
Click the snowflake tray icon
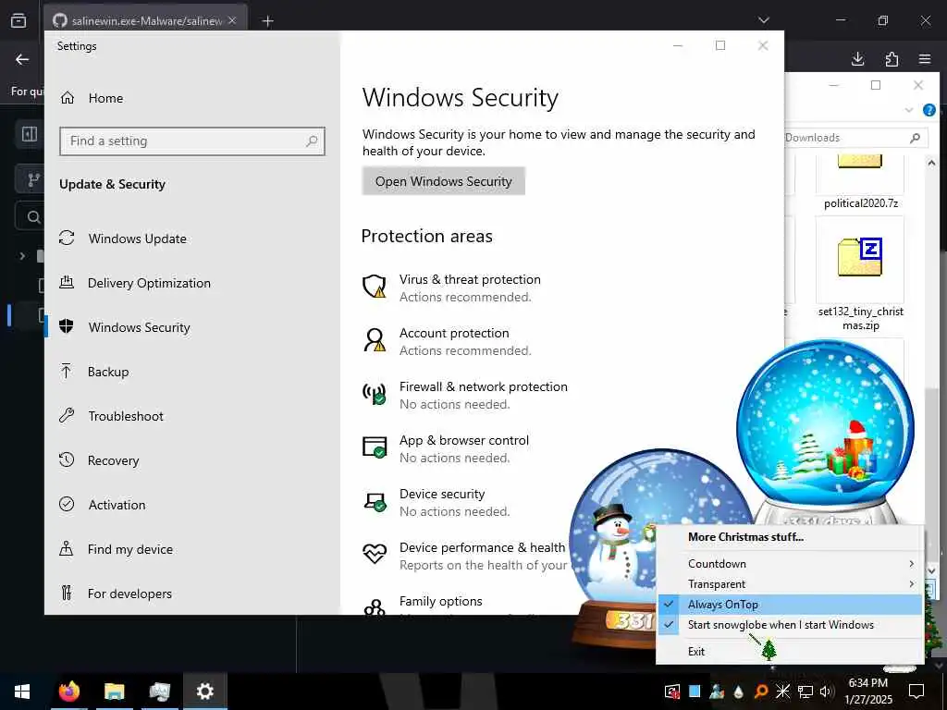[782, 692]
